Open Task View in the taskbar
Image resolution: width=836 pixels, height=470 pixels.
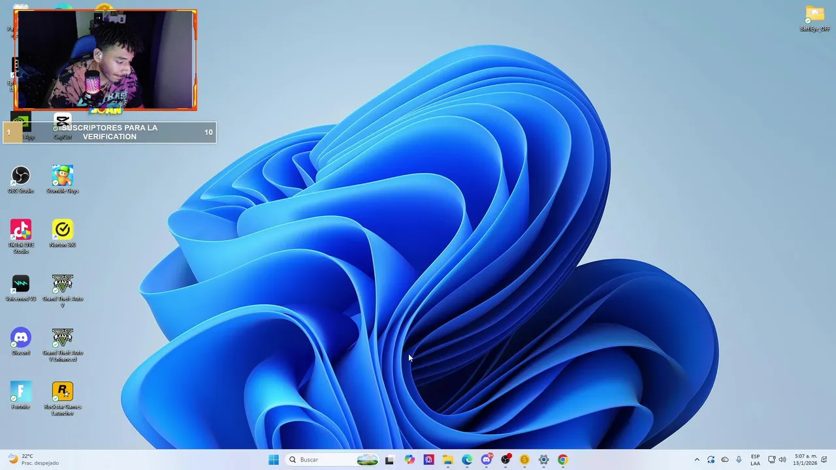pos(389,460)
